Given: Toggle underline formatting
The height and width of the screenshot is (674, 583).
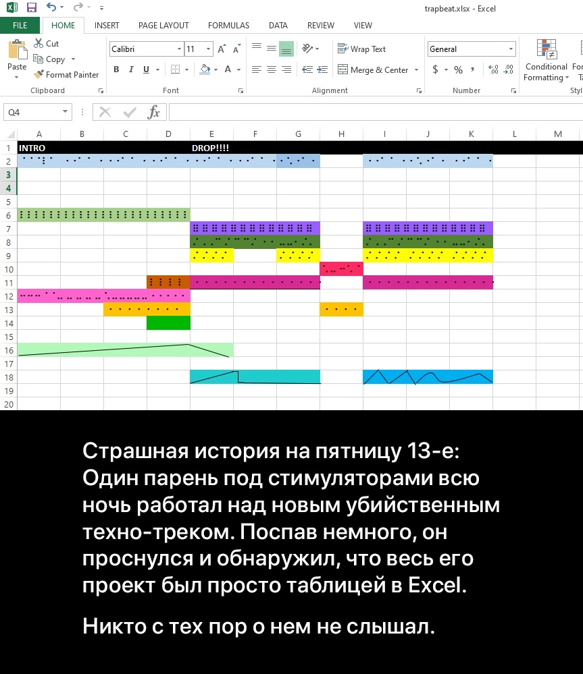Looking at the screenshot, I should pyautogui.click(x=147, y=69).
